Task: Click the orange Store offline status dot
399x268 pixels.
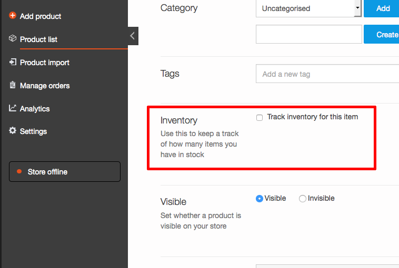Action: click(19, 171)
